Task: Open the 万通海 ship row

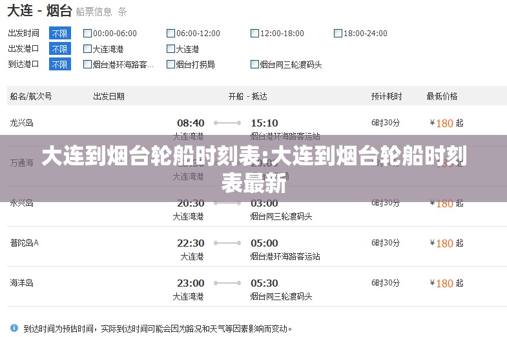Action: pyautogui.click(x=257, y=166)
